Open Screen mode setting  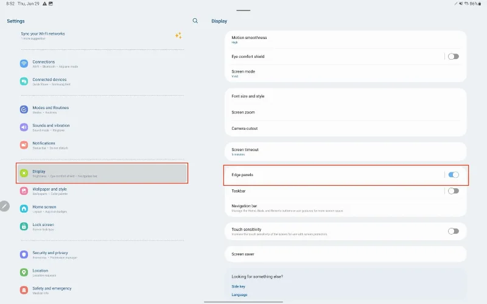click(x=345, y=73)
